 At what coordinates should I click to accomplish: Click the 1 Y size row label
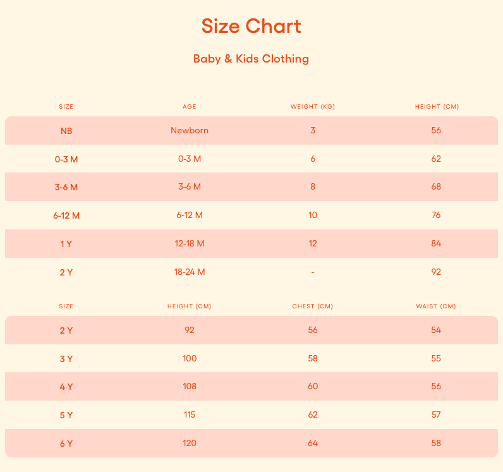click(x=66, y=244)
